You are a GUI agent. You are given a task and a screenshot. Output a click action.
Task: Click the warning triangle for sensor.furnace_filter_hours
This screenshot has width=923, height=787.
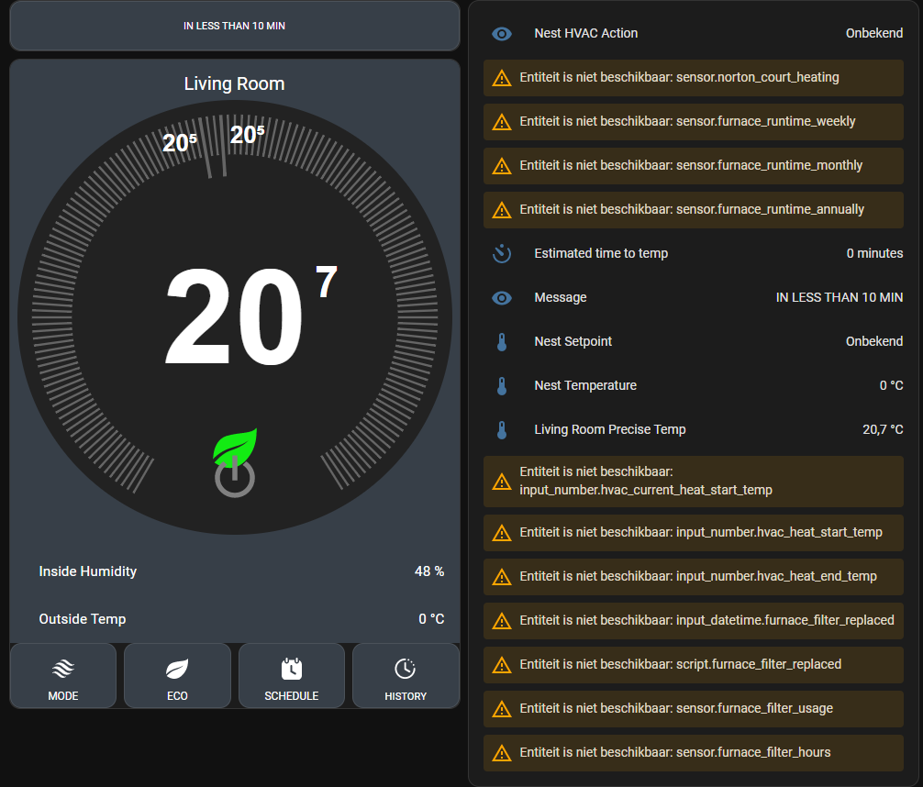click(x=501, y=752)
